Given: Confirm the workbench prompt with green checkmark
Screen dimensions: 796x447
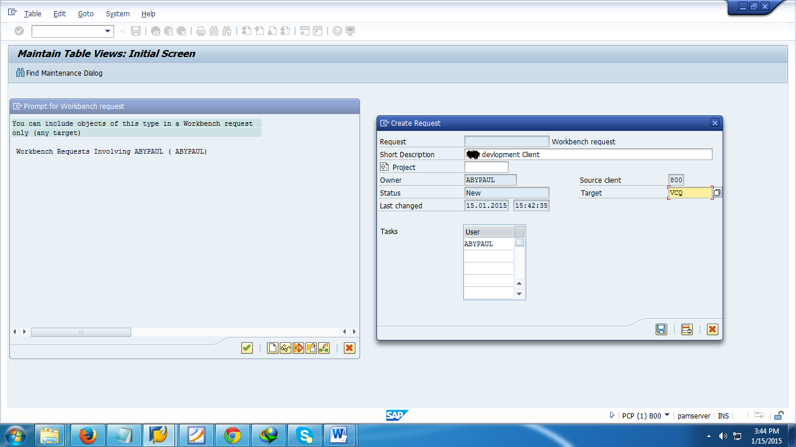Looking at the screenshot, I should [246, 348].
